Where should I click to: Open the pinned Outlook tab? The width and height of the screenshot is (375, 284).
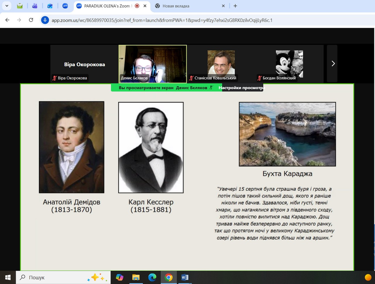(x=50, y=6)
